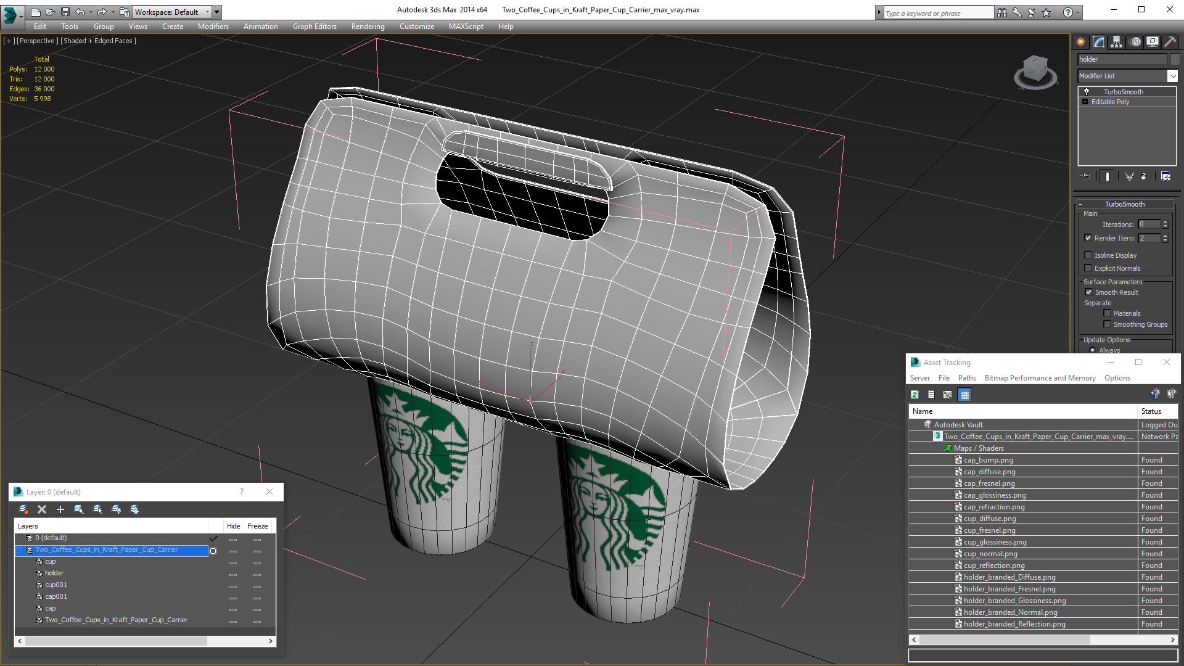Screen dimensions: 1184x666
Task: Open the Utilities hammer panel tab
Action: coord(1170,42)
